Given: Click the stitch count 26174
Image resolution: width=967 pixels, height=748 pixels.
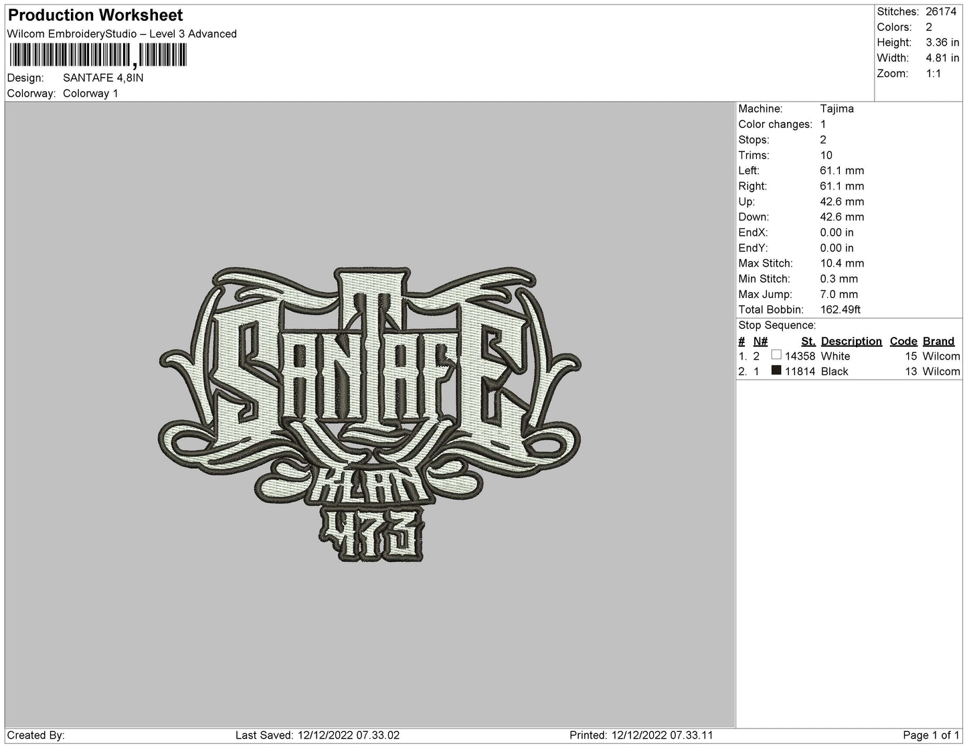Looking at the screenshot, I should click(x=941, y=11).
